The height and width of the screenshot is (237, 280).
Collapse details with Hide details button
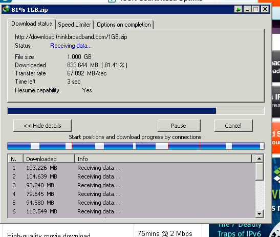(x=42, y=126)
